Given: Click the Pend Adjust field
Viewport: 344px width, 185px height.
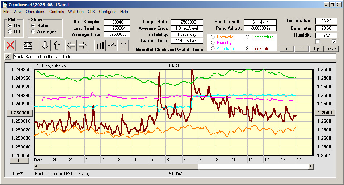Looking at the screenshot, I should pyautogui.click(x=260, y=28).
